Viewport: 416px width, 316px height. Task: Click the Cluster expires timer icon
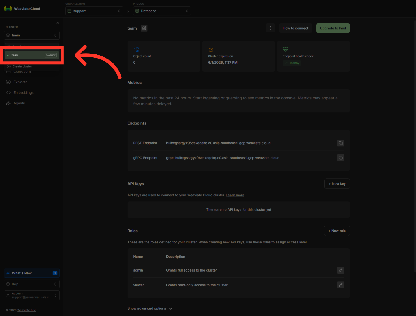[211, 49]
